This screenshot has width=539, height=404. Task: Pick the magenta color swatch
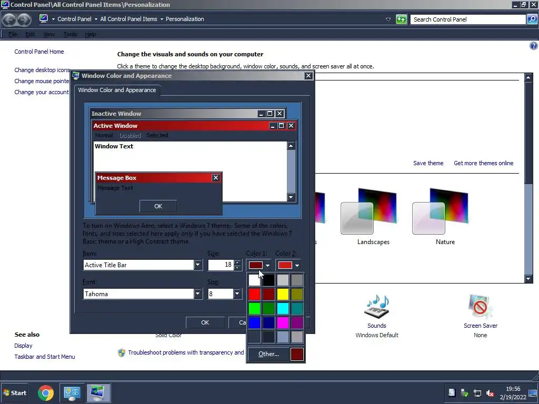(x=283, y=322)
